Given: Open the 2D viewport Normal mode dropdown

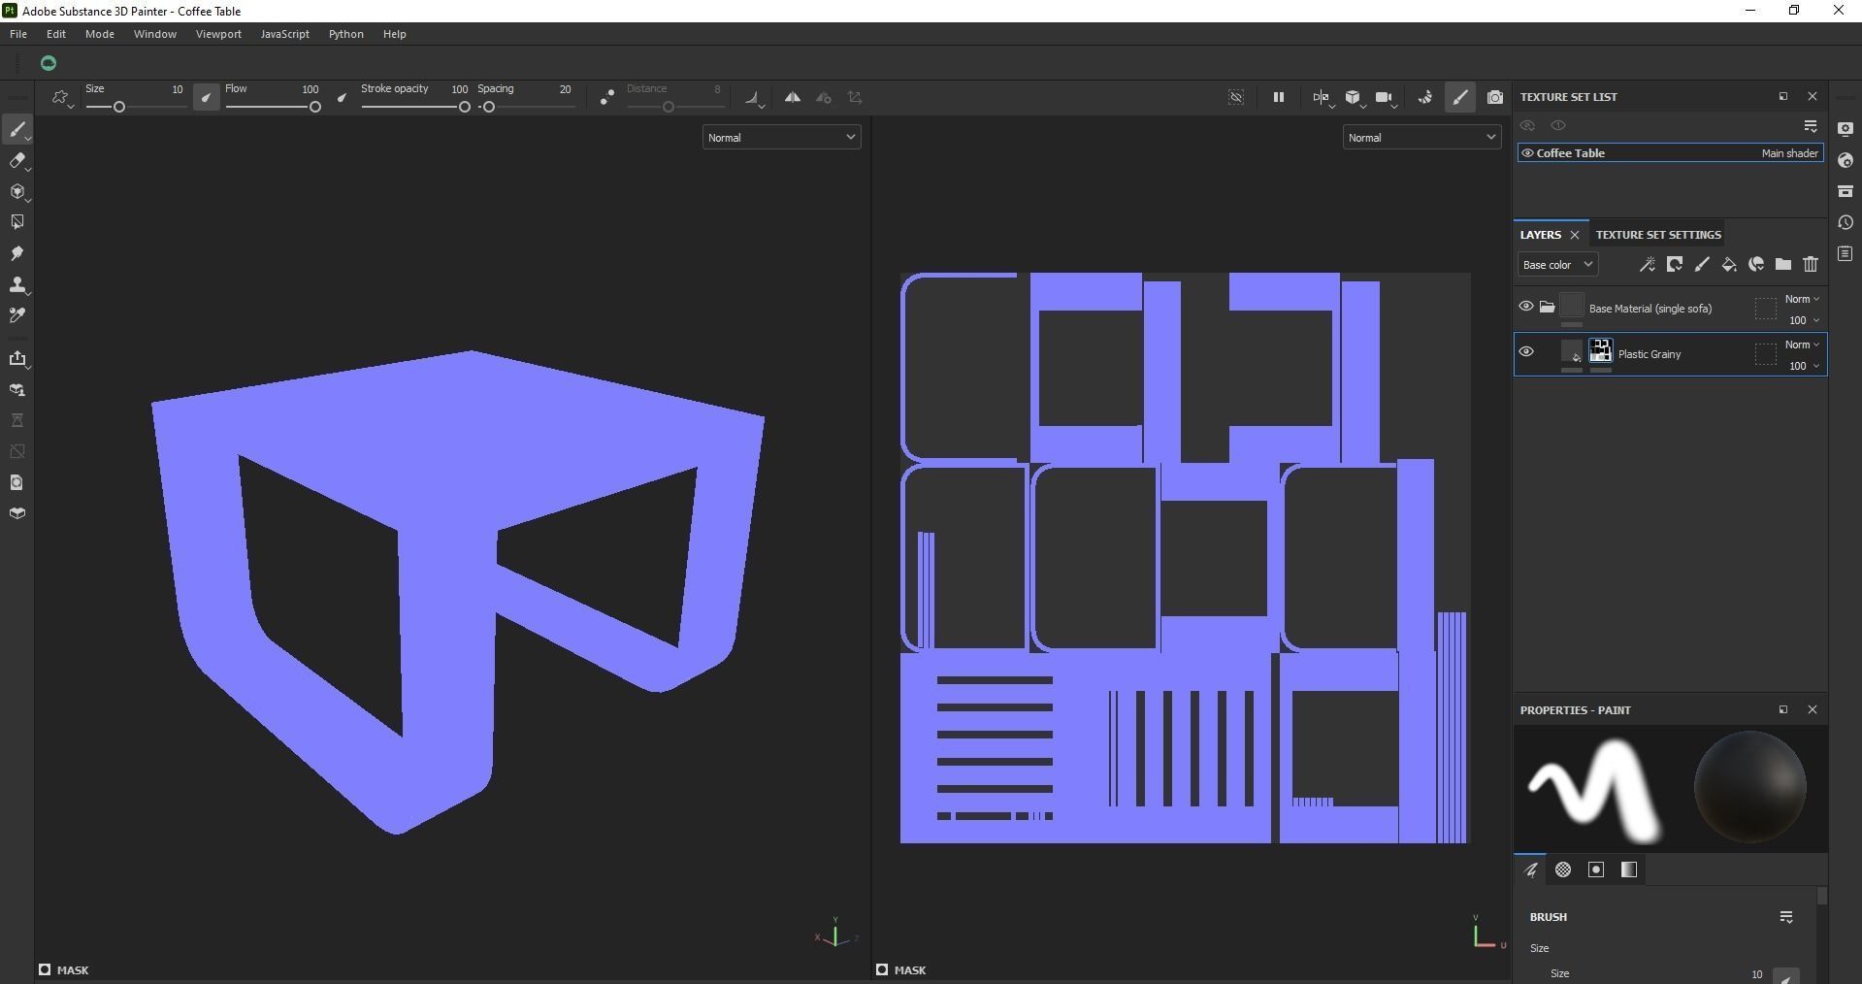Looking at the screenshot, I should pyautogui.click(x=1421, y=138).
